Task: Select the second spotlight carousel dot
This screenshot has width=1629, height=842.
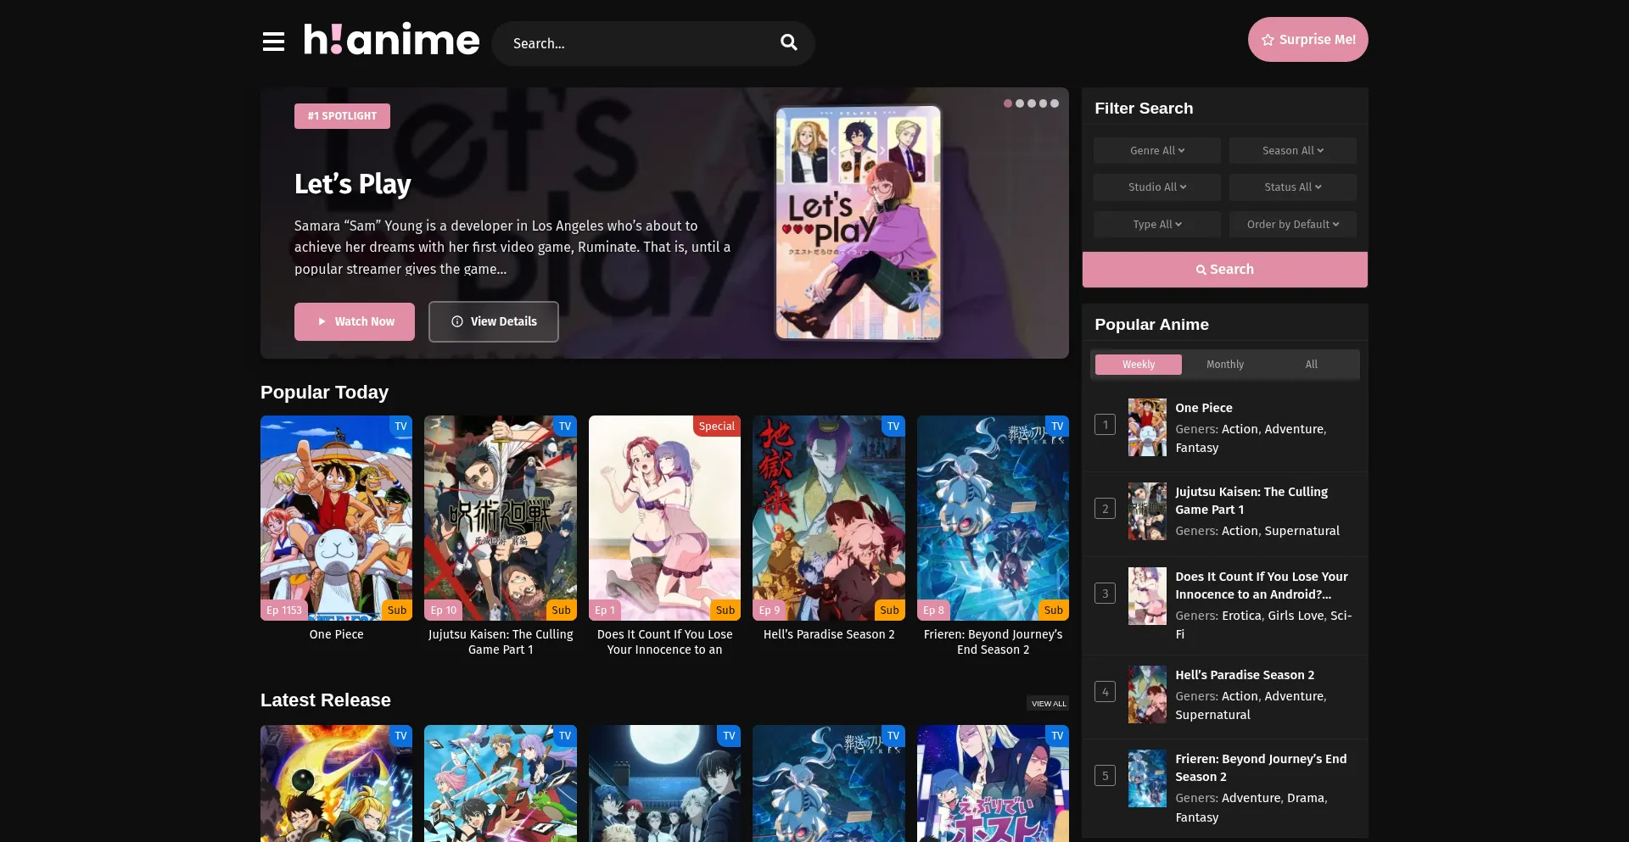Action: 1020,103
